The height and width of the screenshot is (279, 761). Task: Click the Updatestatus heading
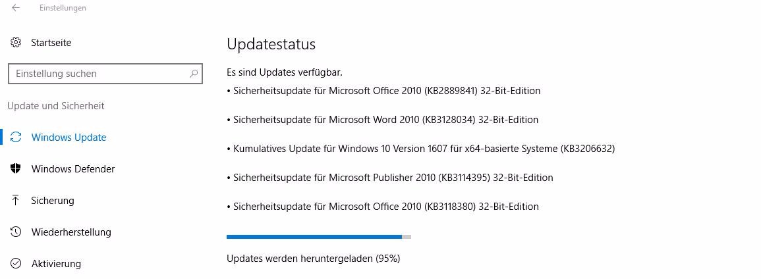(271, 44)
